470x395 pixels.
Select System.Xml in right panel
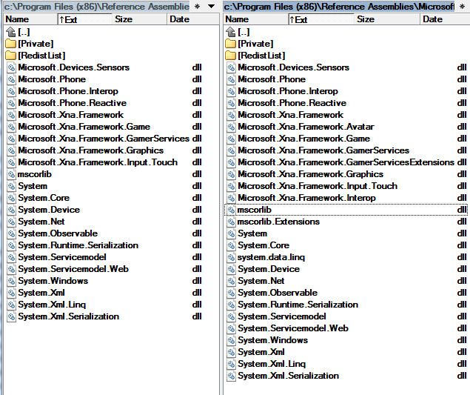(x=261, y=352)
